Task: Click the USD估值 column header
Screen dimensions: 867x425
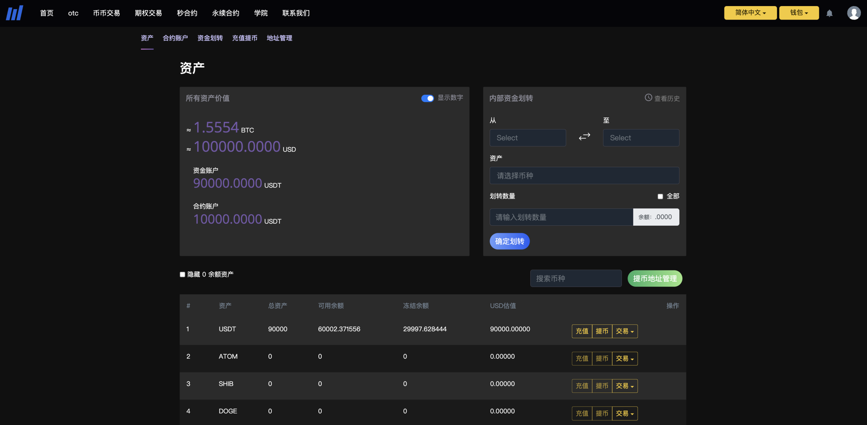Action: tap(503, 306)
